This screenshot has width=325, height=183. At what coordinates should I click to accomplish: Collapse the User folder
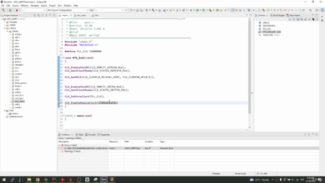[5, 111]
